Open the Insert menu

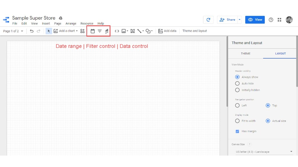click(46, 23)
